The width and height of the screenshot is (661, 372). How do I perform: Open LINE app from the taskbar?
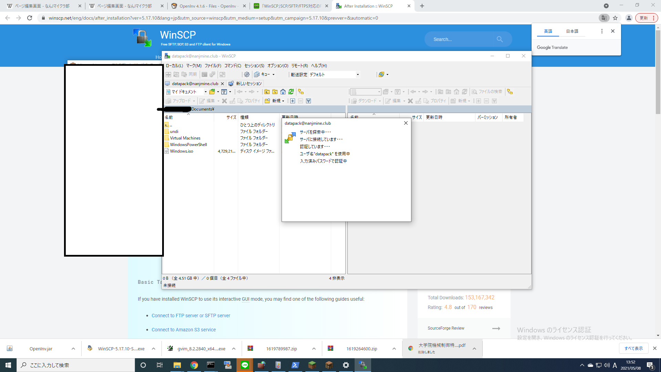click(x=245, y=365)
